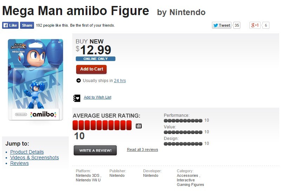Click the shipping arrow bullet icon
The image size is (281, 194).
(79, 81)
